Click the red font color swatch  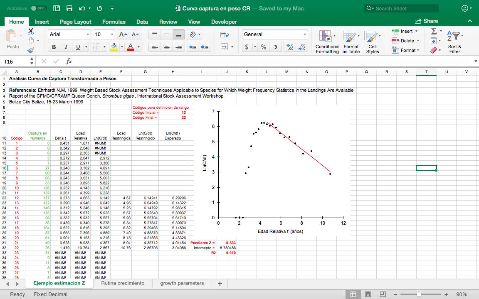click(x=130, y=47)
